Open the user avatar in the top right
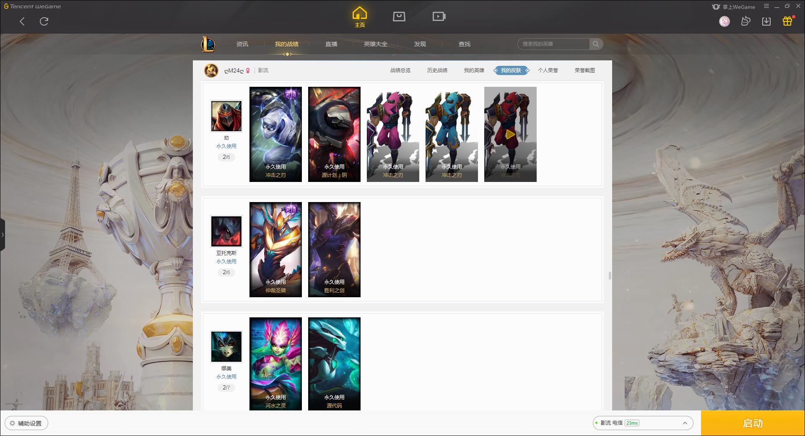The image size is (805, 436). (x=724, y=21)
